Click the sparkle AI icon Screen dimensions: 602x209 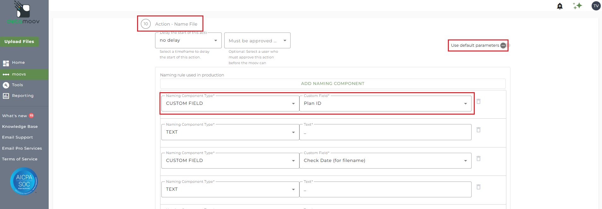[577, 6]
